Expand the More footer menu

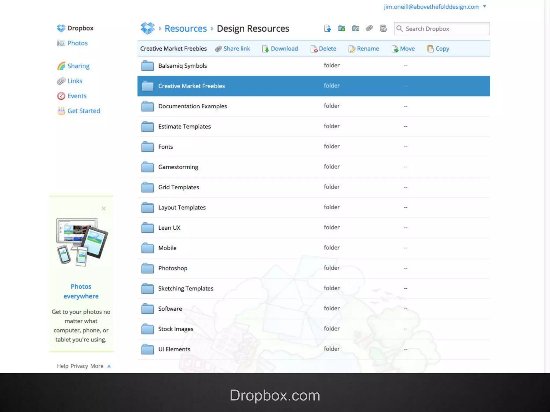coord(100,366)
